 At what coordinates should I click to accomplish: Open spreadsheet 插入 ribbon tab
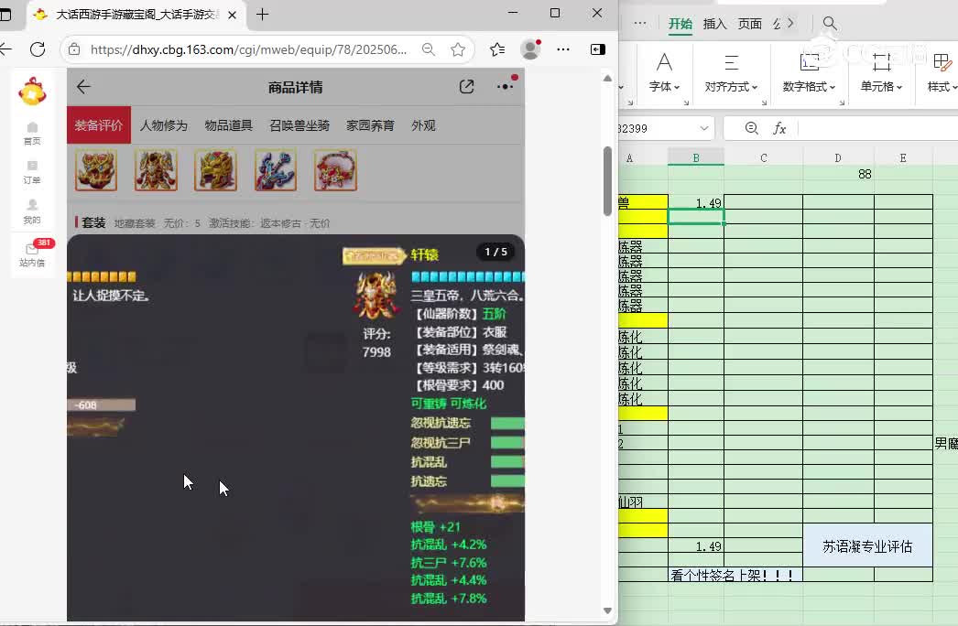pyautogui.click(x=714, y=24)
